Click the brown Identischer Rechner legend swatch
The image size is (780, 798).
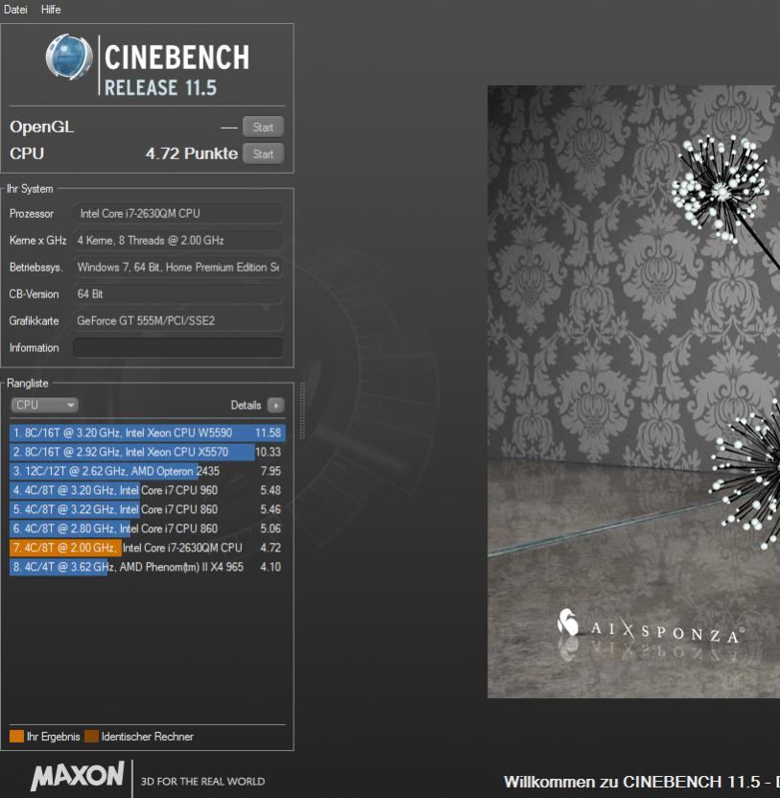click(92, 737)
